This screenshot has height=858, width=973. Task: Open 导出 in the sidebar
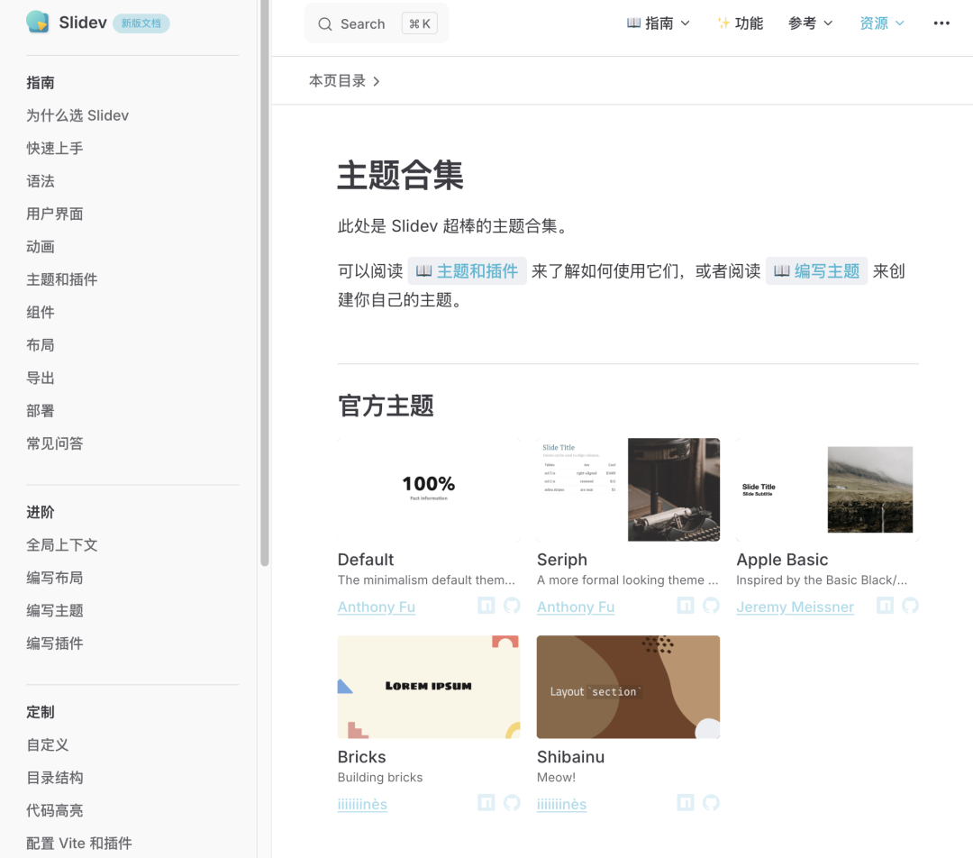pyautogui.click(x=41, y=379)
